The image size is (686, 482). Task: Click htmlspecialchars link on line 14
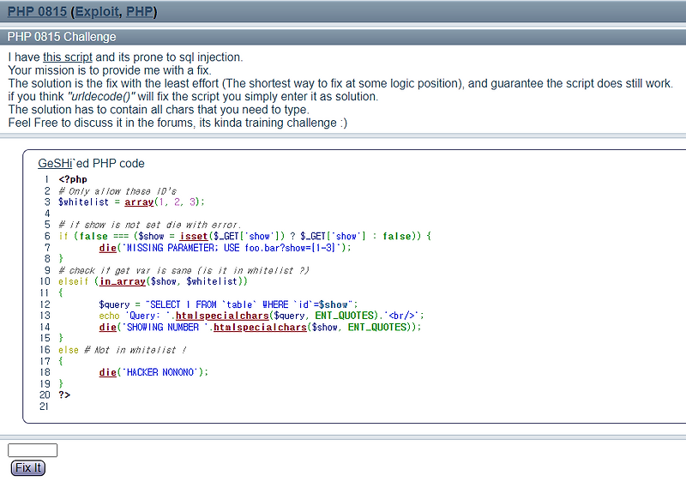260,327
